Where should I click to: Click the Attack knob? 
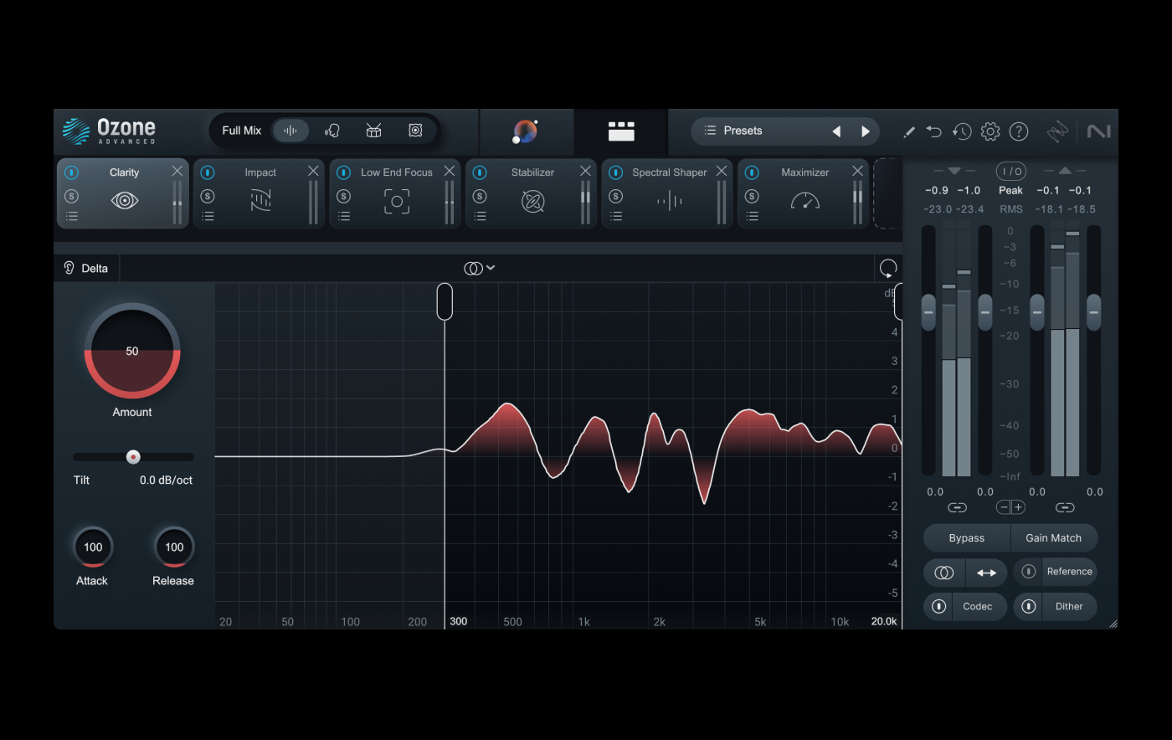[92, 547]
